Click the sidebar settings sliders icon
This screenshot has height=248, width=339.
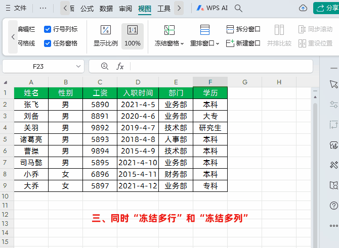tap(333, 105)
